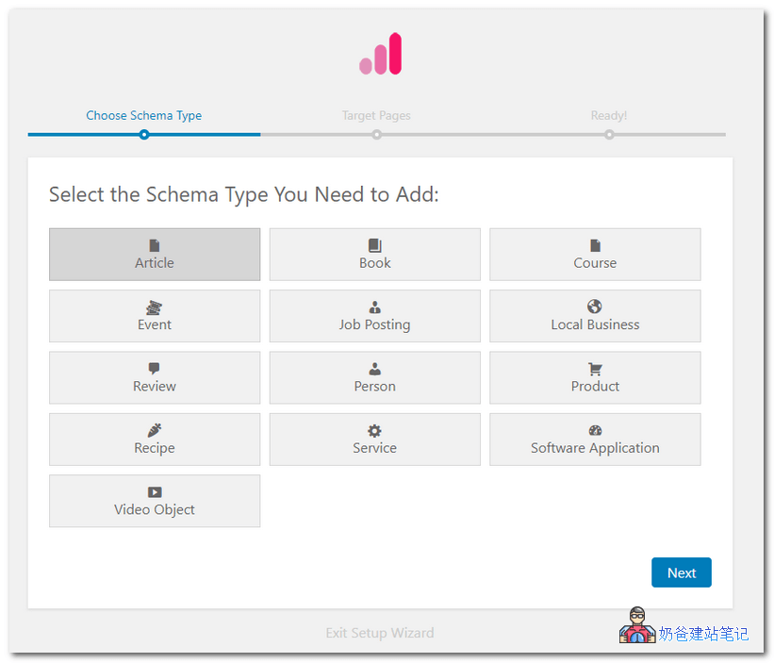Go to the Target Pages step
The height and width of the screenshot is (663, 774).
coord(376,116)
